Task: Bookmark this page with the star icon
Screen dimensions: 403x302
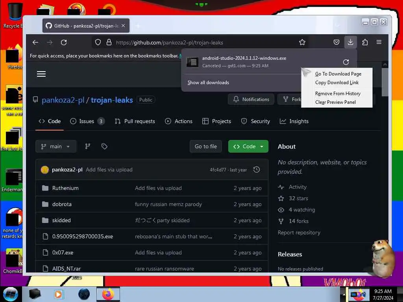Action: click(x=302, y=42)
